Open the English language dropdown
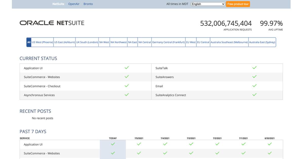 [x=208, y=4]
